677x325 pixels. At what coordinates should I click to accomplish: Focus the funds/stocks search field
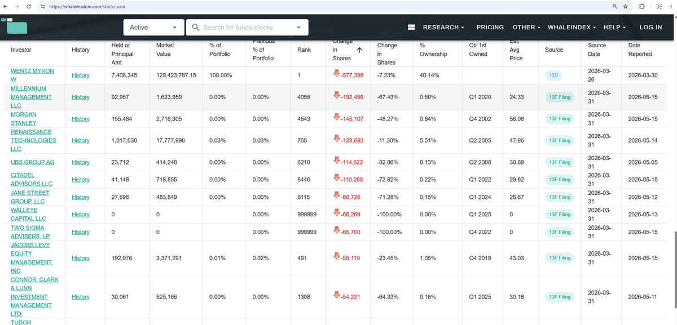click(x=247, y=27)
